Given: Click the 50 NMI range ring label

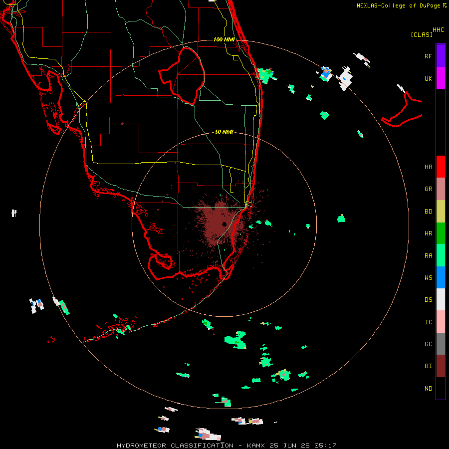Looking at the screenshot, I should [224, 132].
